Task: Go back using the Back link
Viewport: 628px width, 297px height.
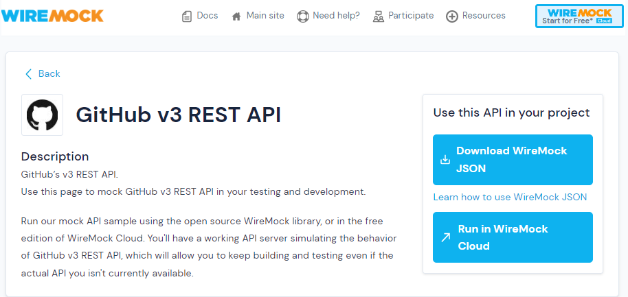Action: point(43,74)
